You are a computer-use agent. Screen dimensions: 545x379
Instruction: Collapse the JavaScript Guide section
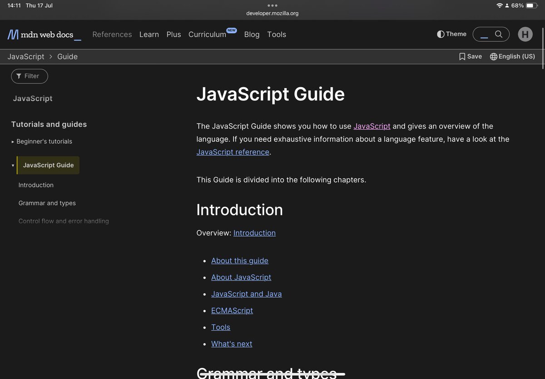point(13,165)
